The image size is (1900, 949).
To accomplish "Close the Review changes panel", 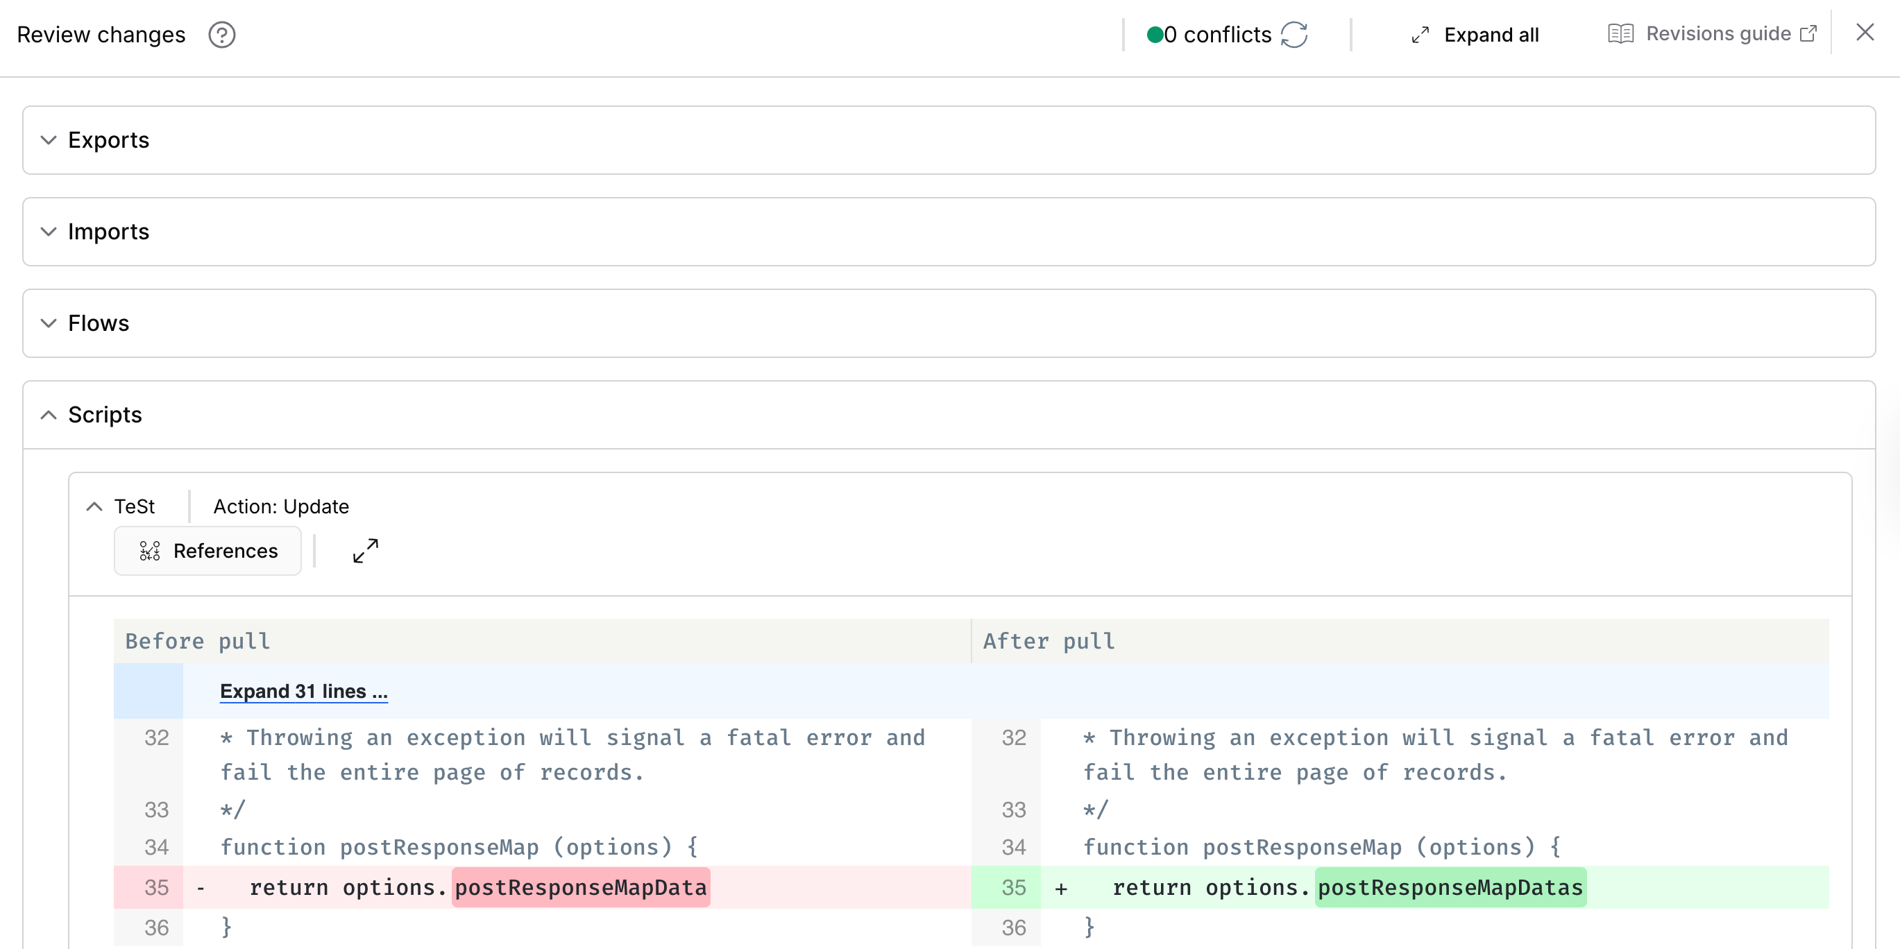I will pos(1865,33).
